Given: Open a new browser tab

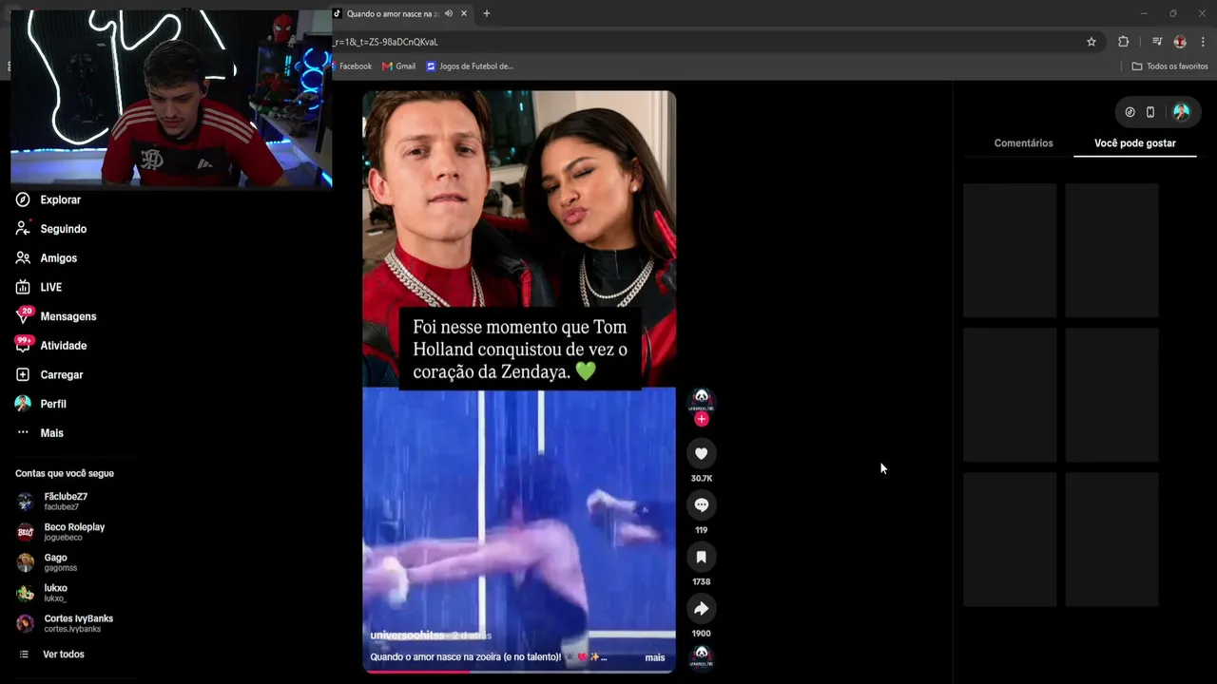Looking at the screenshot, I should click(487, 13).
